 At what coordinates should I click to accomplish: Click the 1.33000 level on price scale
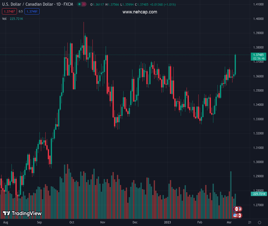(258, 119)
